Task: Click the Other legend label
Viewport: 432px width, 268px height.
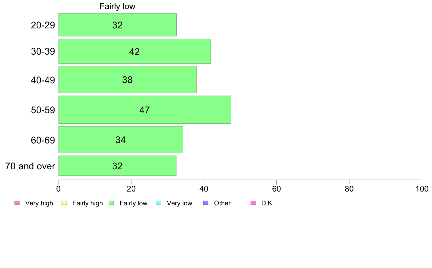Action: click(x=222, y=203)
